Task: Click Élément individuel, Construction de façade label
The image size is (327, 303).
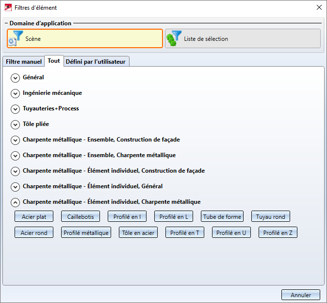Action: tap(114, 171)
